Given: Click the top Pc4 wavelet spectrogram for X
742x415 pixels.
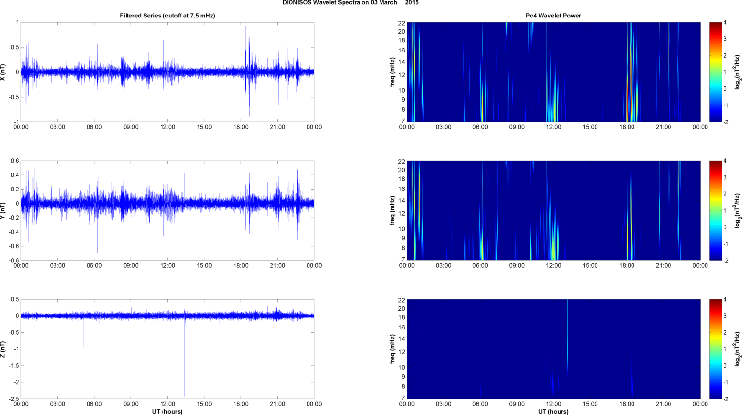Looking at the screenshot, I should pos(553,72).
